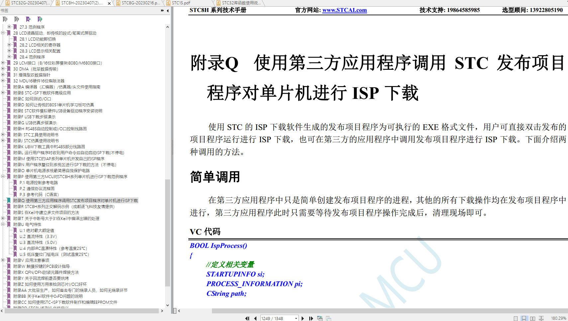
Task: Open the www.STCAI.com link
Action: [x=344, y=10]
